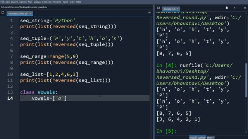Open the Projects menu

(57, 2)
